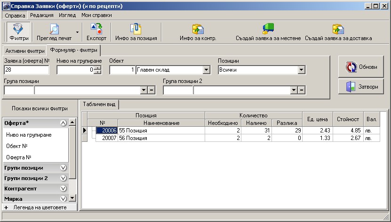Expand the Мярка section

click(64, 199)
